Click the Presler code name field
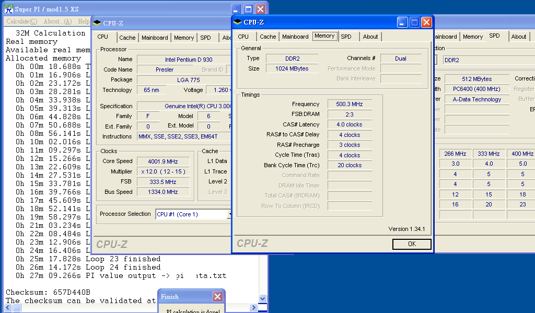Image resolution: width=535 pixels, height=313 pixels. 165,69
